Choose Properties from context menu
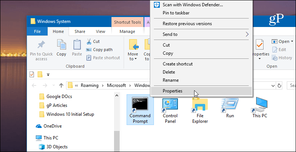 pyautogui.click(x=201, y=91)
